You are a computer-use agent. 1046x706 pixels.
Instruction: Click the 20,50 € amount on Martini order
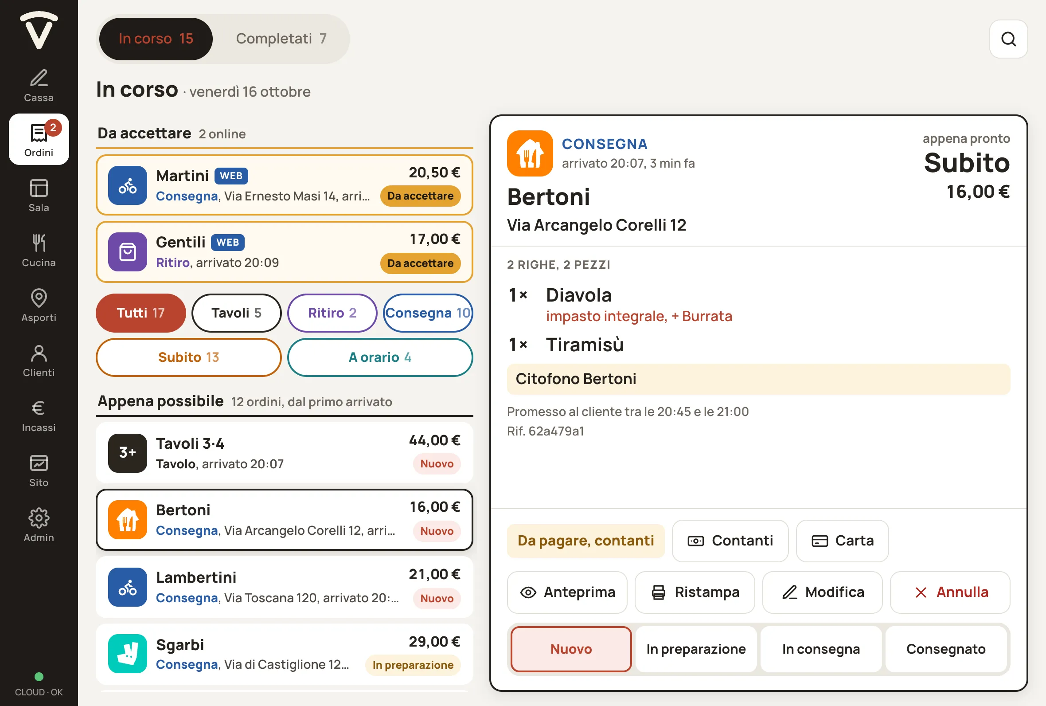pyautogui.click(x=434, y=173)
